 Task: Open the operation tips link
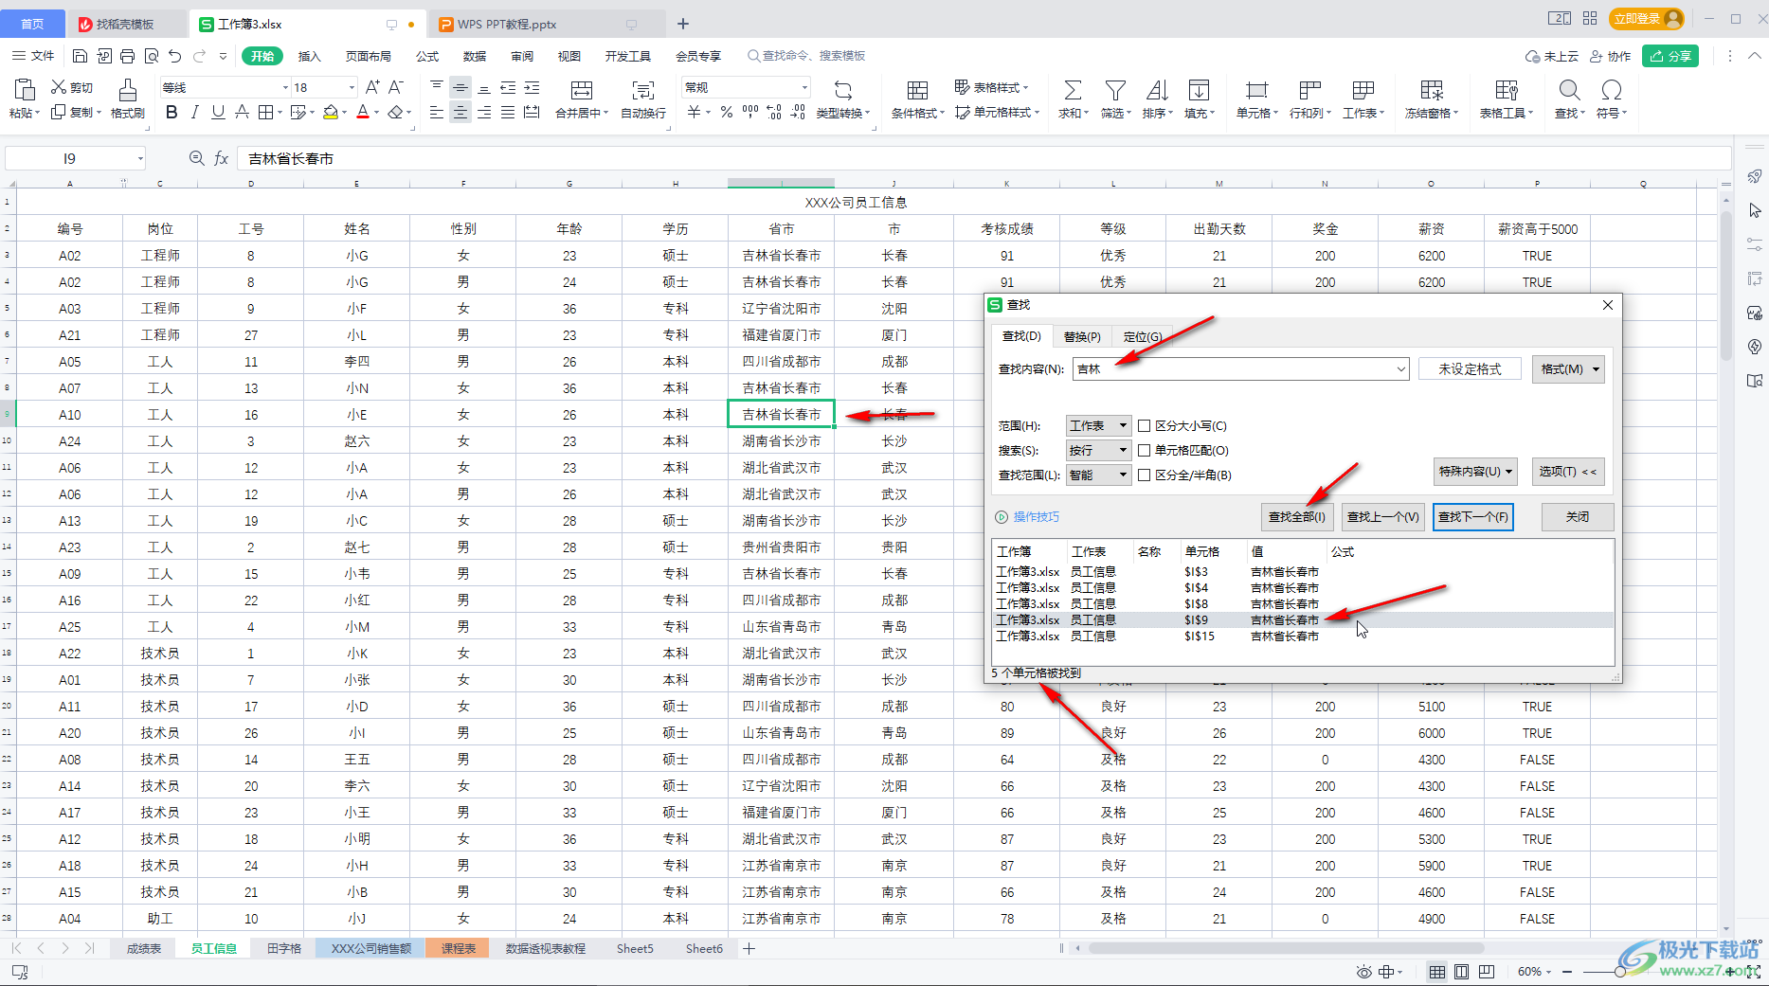pos(1037,517)
